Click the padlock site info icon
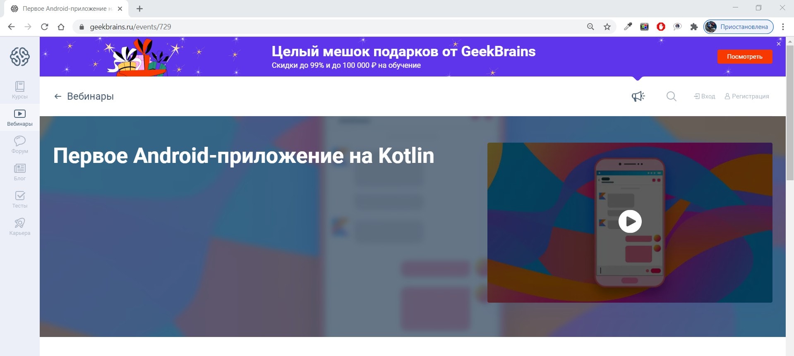 pyautogui.click(x=82, y=27)
